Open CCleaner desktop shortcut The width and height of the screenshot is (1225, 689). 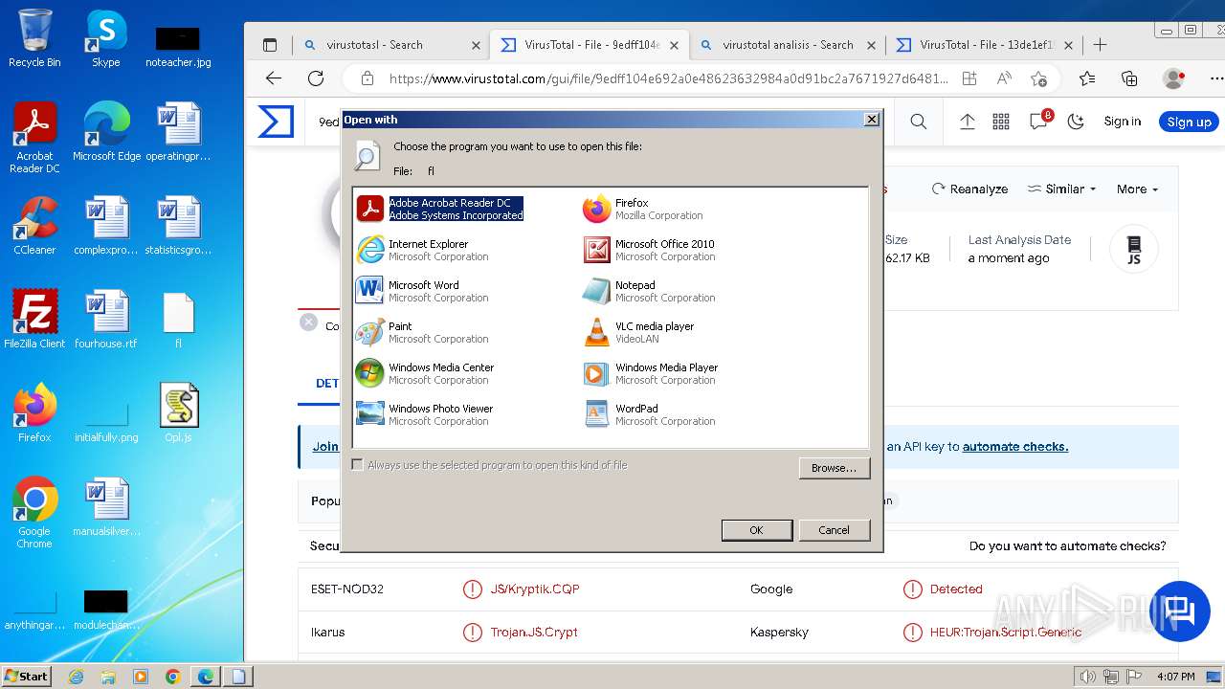click(x=34, y=226)
